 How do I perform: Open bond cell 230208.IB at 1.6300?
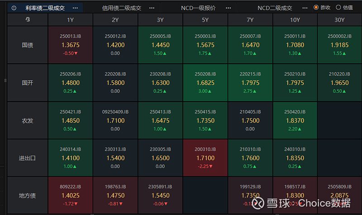(160, 83)
